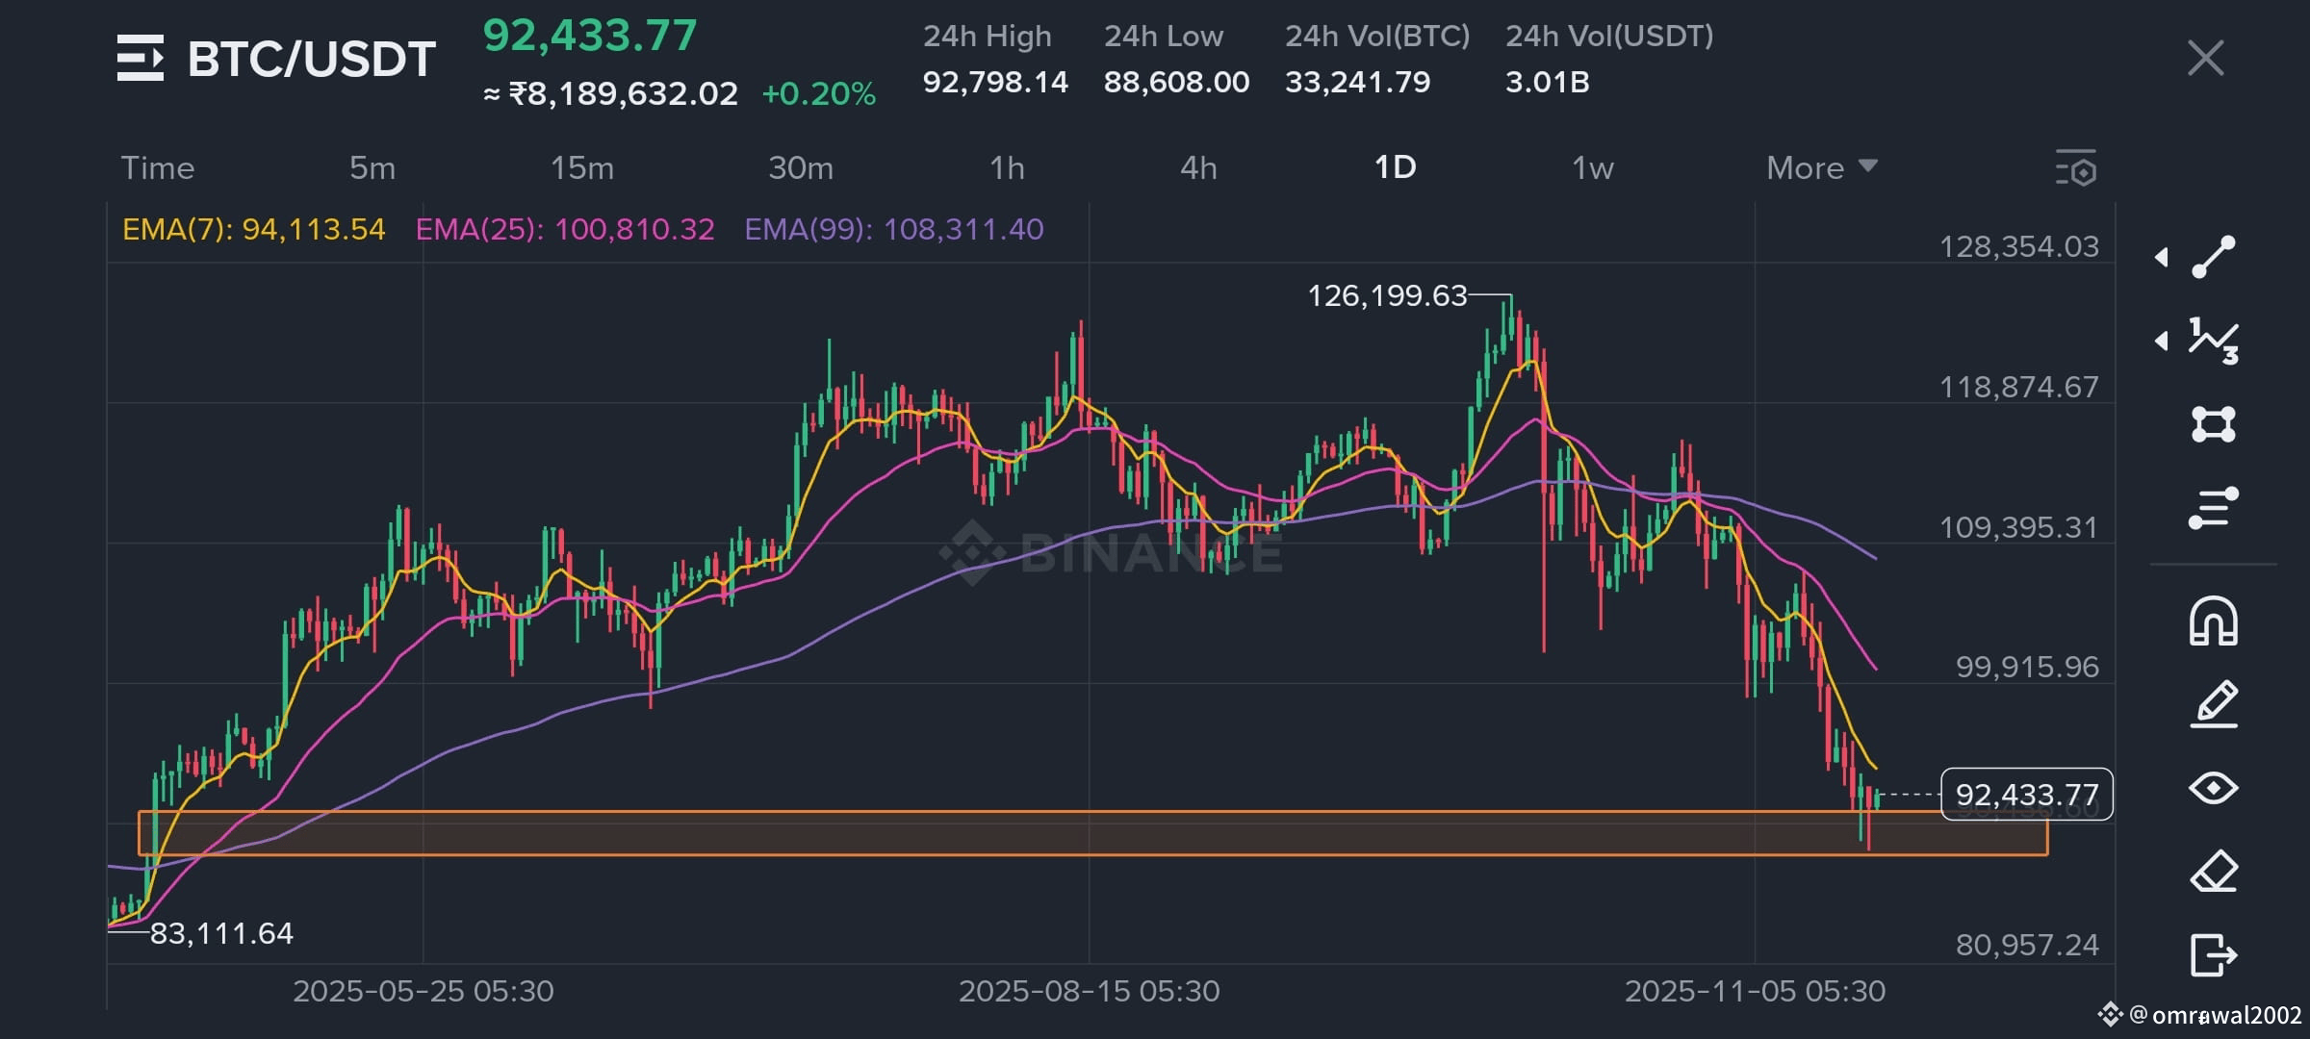This screenshot has height=1039, width=2310.
Task: Open the trading pair list icon
Action: (141, 58)
